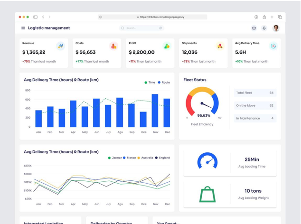
Task: Show tab overview icon in browser
Action: (280, 17)
